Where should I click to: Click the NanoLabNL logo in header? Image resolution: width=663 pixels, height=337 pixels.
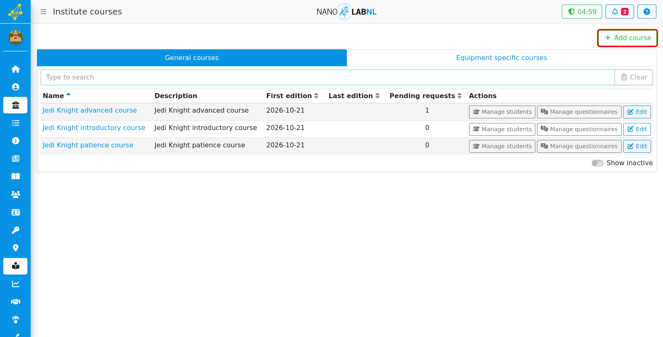(346, 12)
